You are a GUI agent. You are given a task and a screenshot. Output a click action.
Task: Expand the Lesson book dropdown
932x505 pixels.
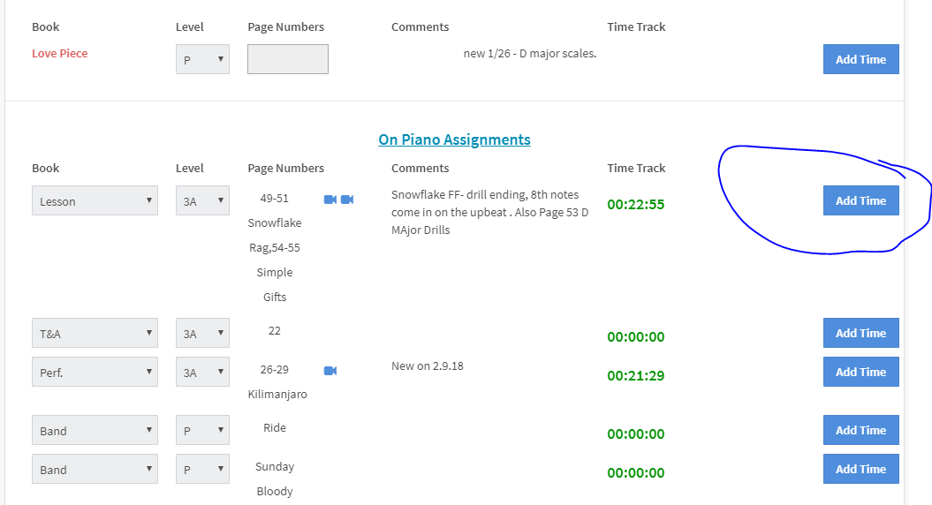click(x=95, y=200)
